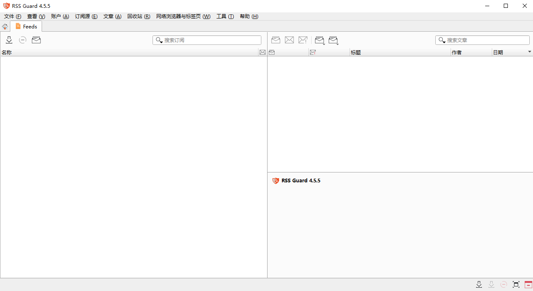Click the red window icon in the status bar
Viewport: 533px width, 291px height.
(528, 284)
